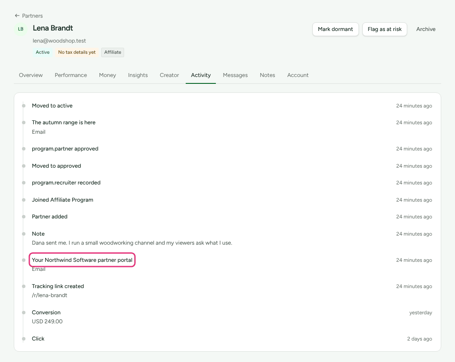Select the Joined Affiliate Program entry
455x362 pixels.
62,200
